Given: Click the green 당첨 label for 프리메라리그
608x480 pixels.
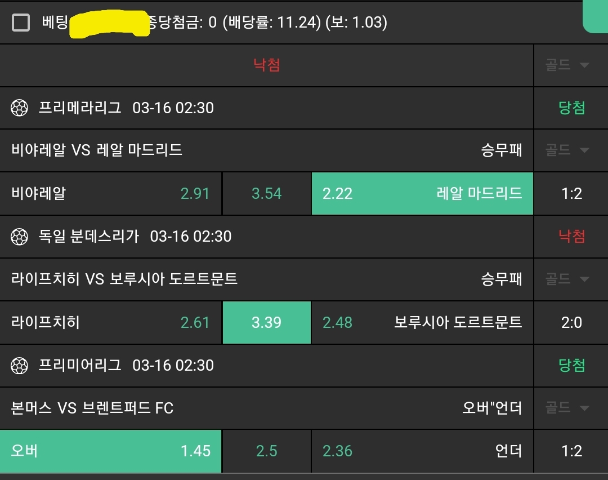Looking at the screenshot, I should [x=571, y=108].
